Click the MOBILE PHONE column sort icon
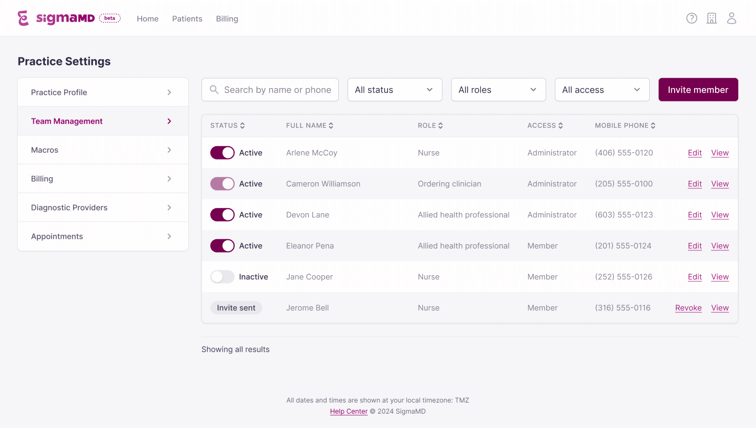Screen dimensions: 756x428 tap(654, 125)
